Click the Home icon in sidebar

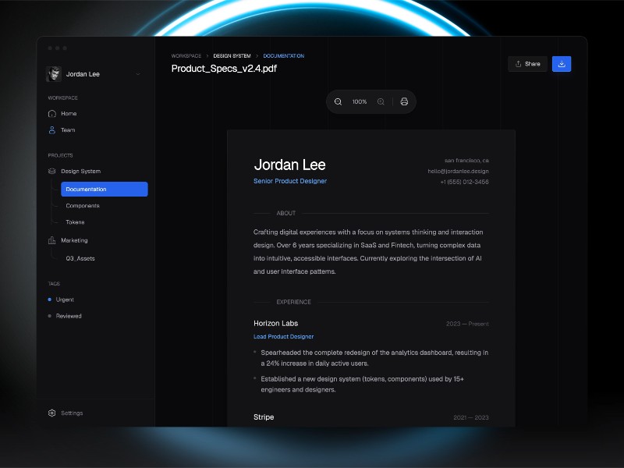pos(52,113)
